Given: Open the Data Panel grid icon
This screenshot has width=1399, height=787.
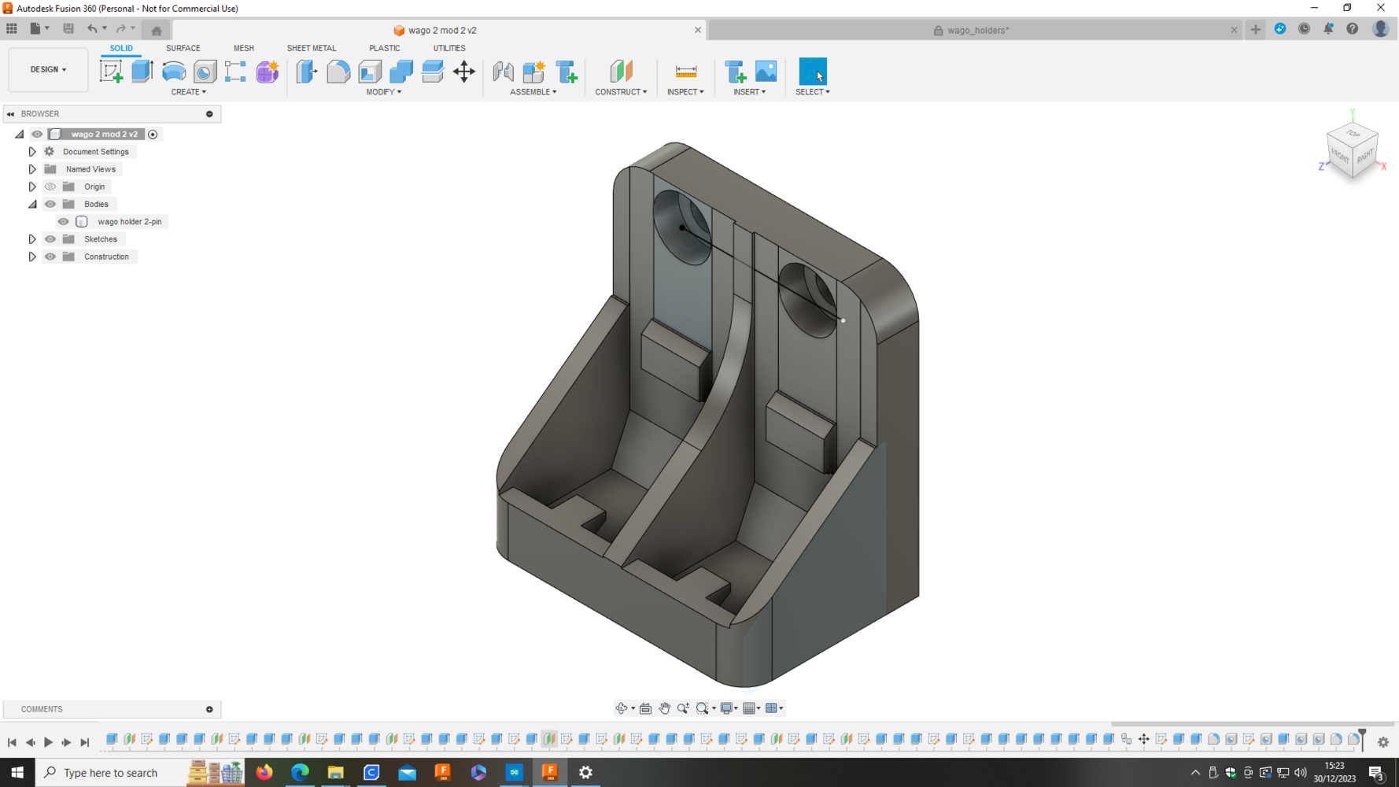Looking at the screenshot, I should click(12, 29).
